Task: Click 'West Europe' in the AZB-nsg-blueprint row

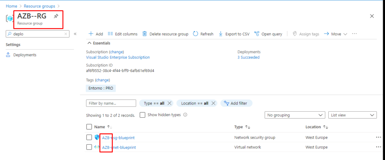Action: [317, 138]
